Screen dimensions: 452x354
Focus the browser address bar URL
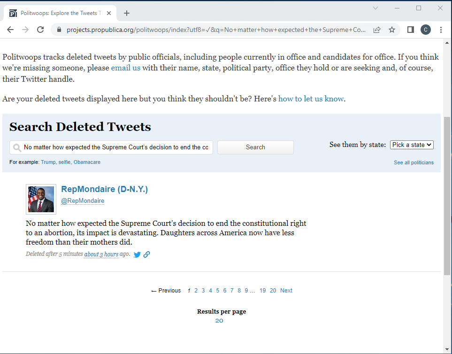point(216,30)
